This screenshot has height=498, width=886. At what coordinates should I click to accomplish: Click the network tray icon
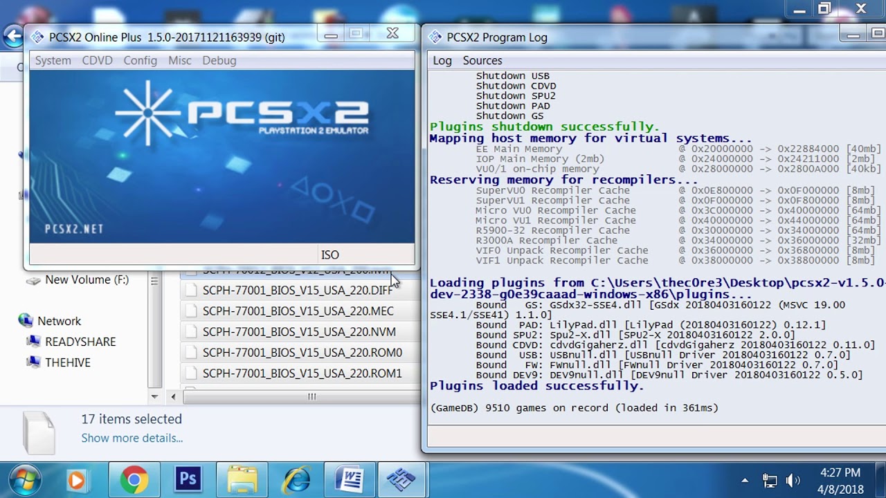coord(770,480)
